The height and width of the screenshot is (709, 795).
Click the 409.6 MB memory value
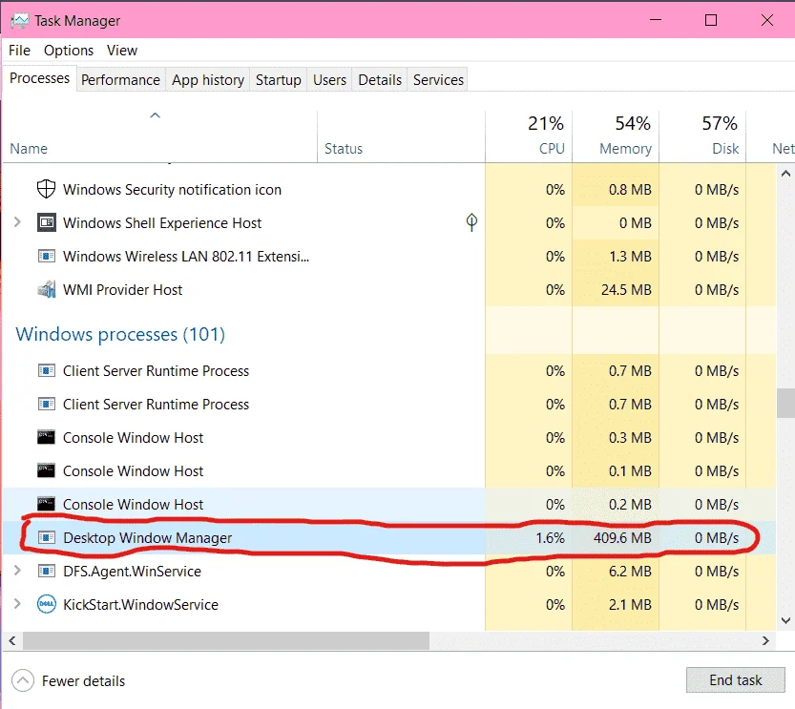(x=622, y=537)
